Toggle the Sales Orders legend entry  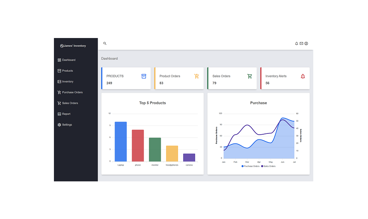(x=268, y=166)
